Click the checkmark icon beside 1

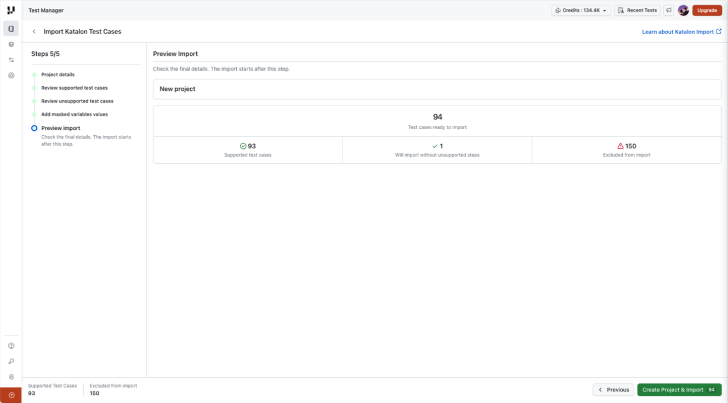(435, 146)
